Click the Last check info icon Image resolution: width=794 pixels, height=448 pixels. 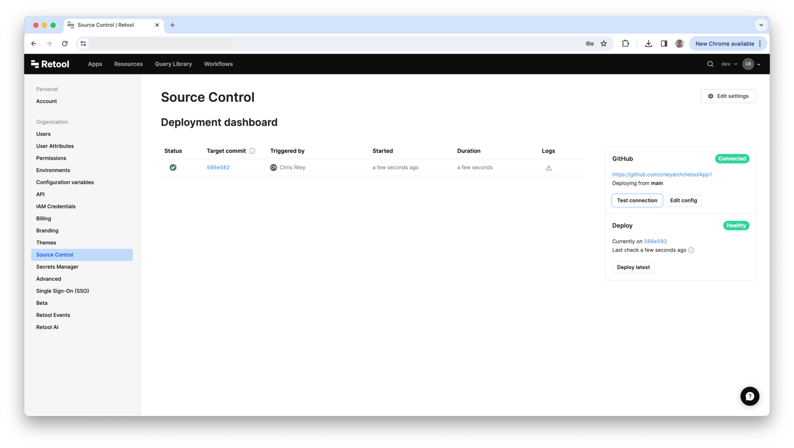coord(691,250)
